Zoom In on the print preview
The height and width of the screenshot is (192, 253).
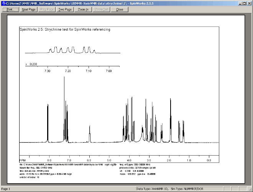83,10
